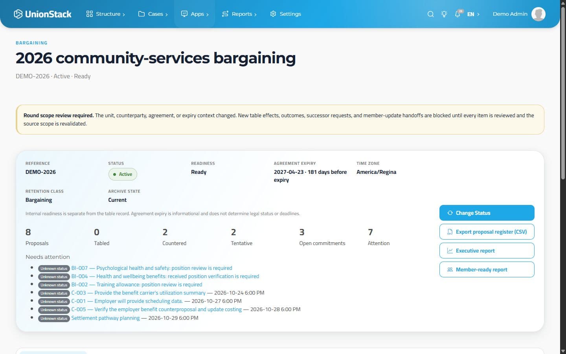Click the Demo Admin user name
The image size is (566, 354).
coord(510,14)
